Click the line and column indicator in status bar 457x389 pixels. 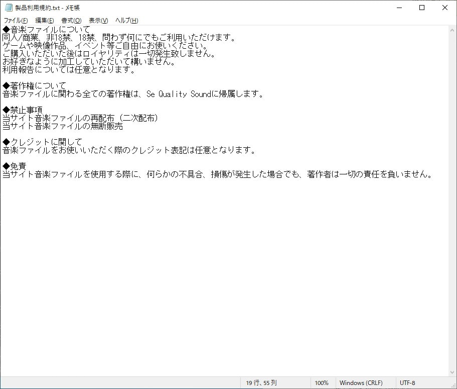coord(261,383)
